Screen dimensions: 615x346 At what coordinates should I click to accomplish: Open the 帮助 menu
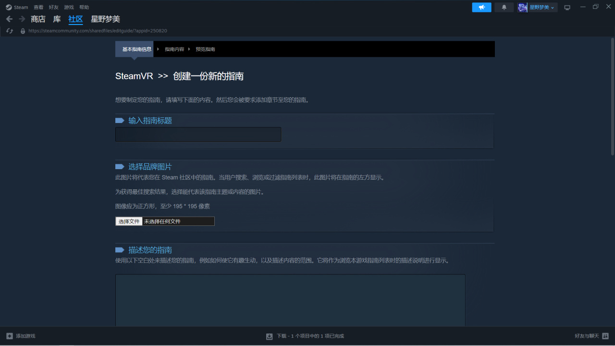coord(84,7)
